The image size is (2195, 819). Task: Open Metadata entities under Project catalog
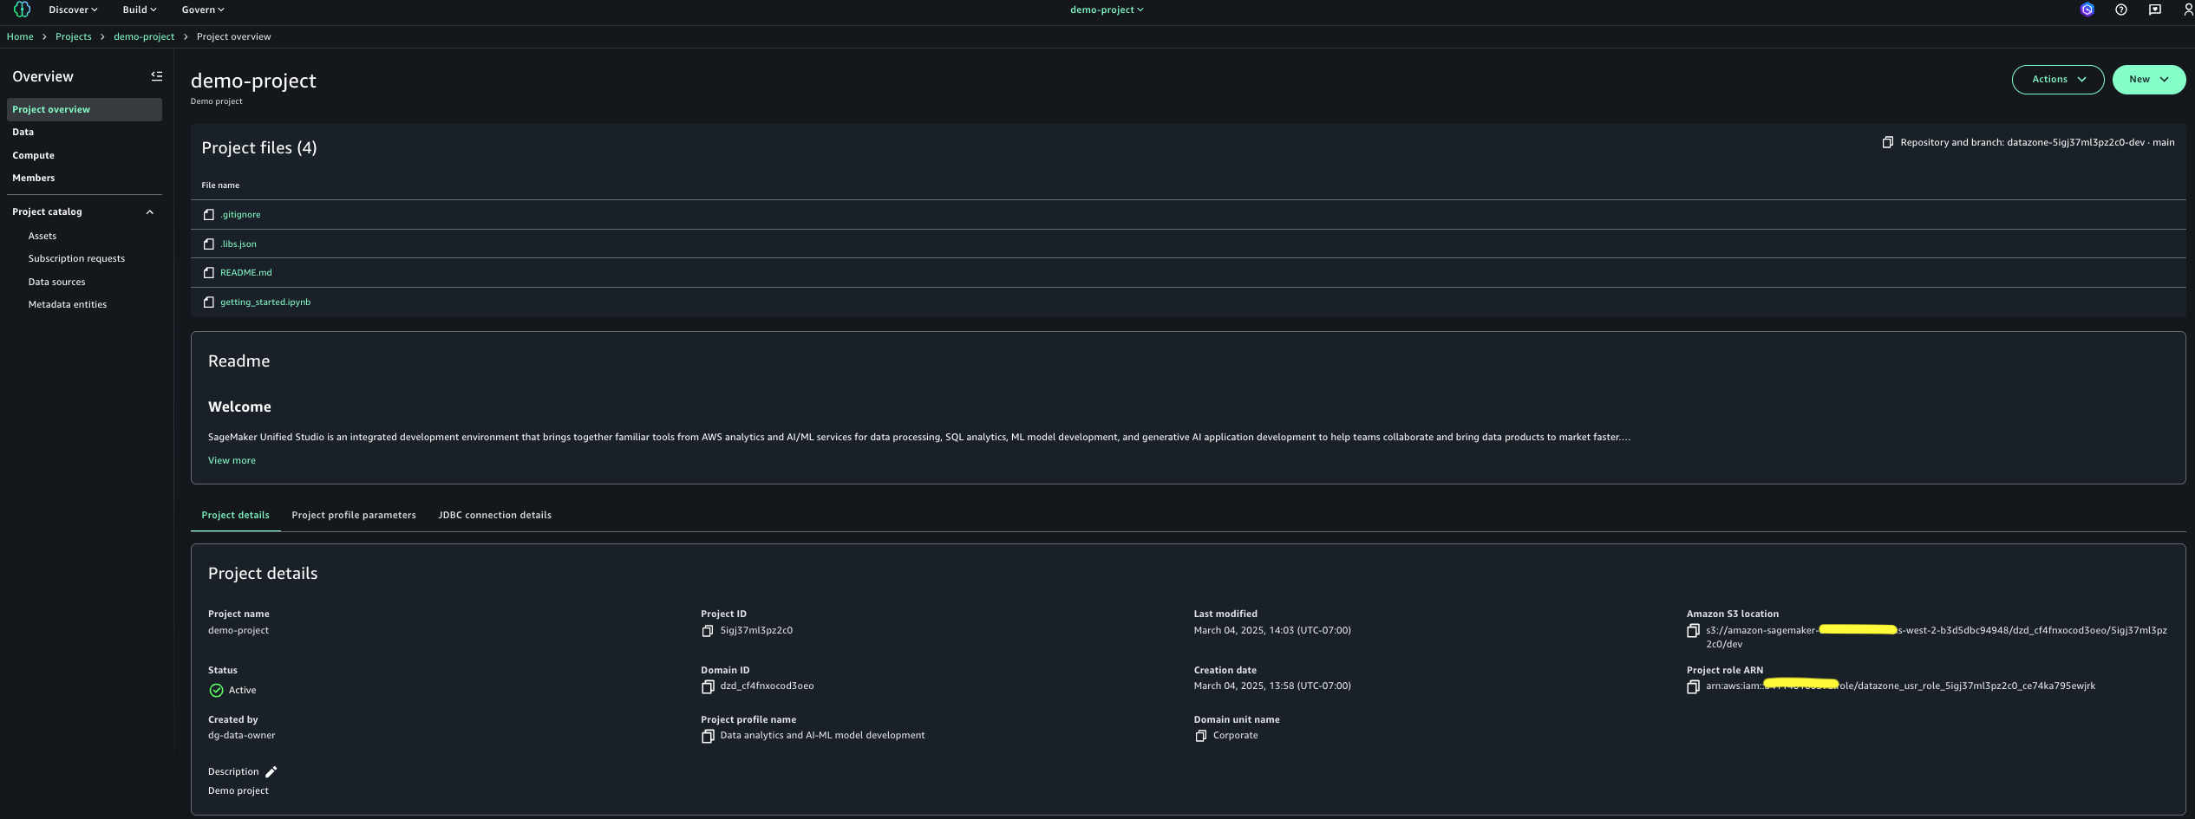tap(68, 304)
